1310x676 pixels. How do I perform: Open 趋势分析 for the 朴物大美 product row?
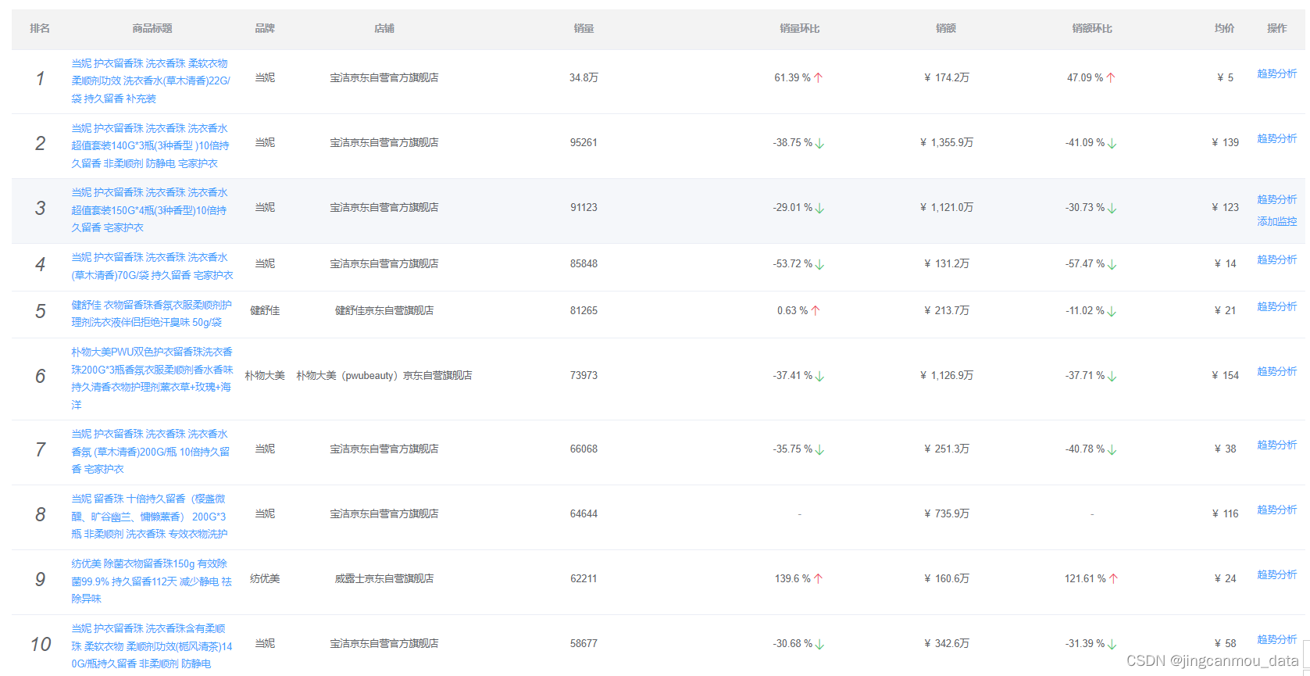click(x=1276, y=371)
